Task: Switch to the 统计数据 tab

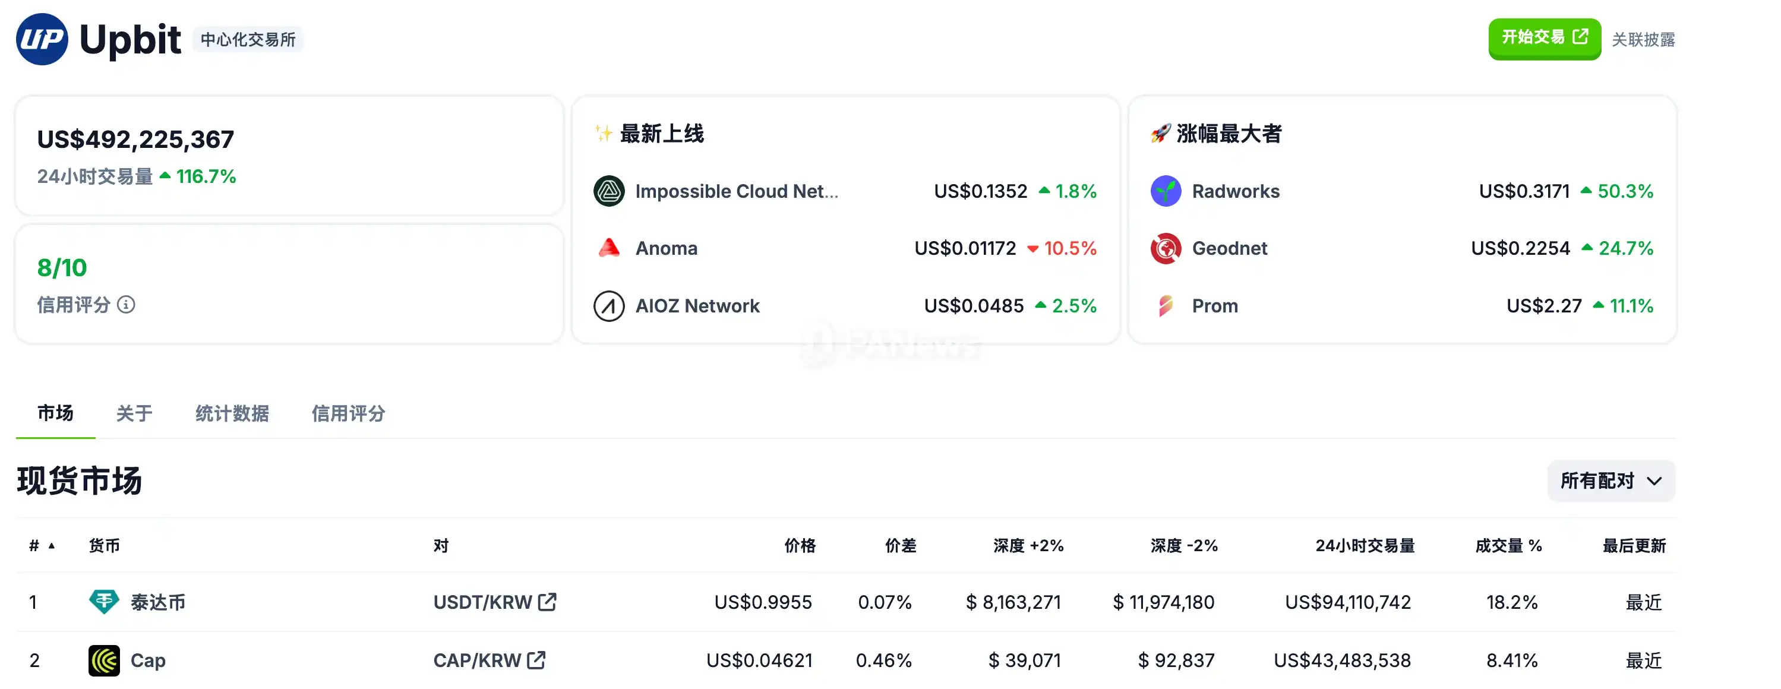Action: point(232,413)
